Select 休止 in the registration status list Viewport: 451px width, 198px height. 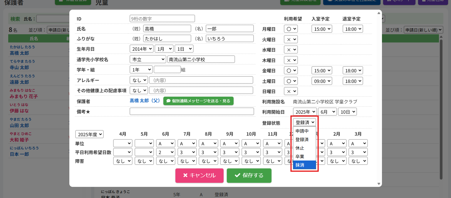tap(304, 148)
